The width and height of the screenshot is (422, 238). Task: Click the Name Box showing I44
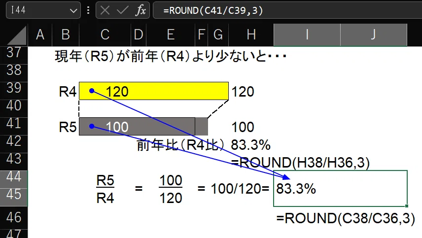43,10
